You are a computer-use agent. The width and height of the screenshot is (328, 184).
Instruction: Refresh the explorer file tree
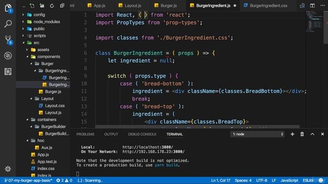pos(52,6)
